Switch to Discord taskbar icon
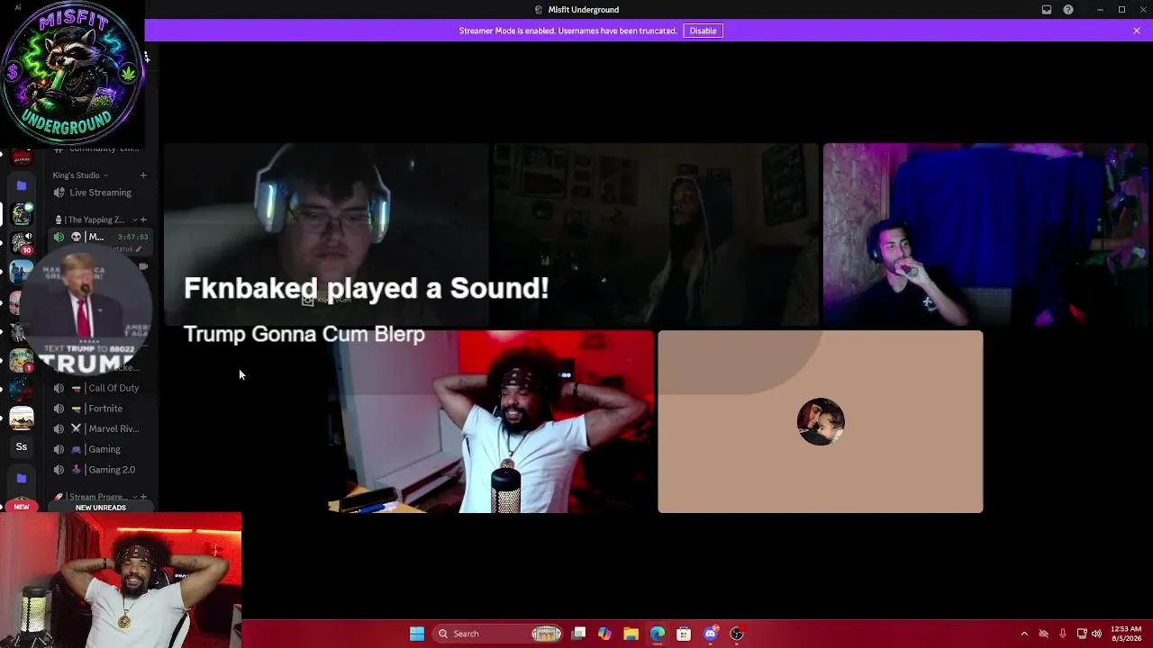Image resolution: width=1153 pixels, height=648 pixels. click(x=711, y=634)
